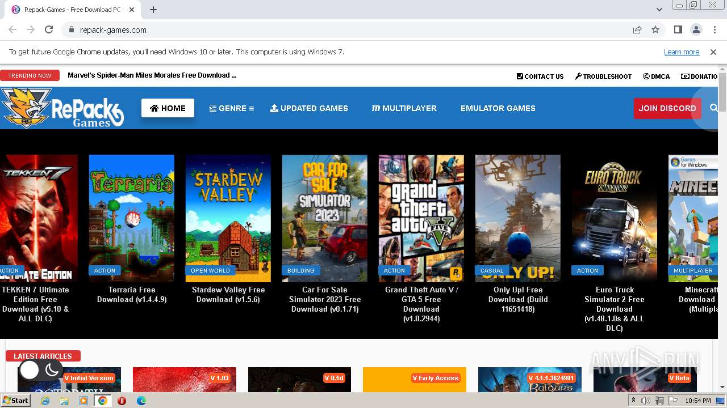The image size is (727, 408).
Task: Switch to light mode with the white circle
Action: 30,370
